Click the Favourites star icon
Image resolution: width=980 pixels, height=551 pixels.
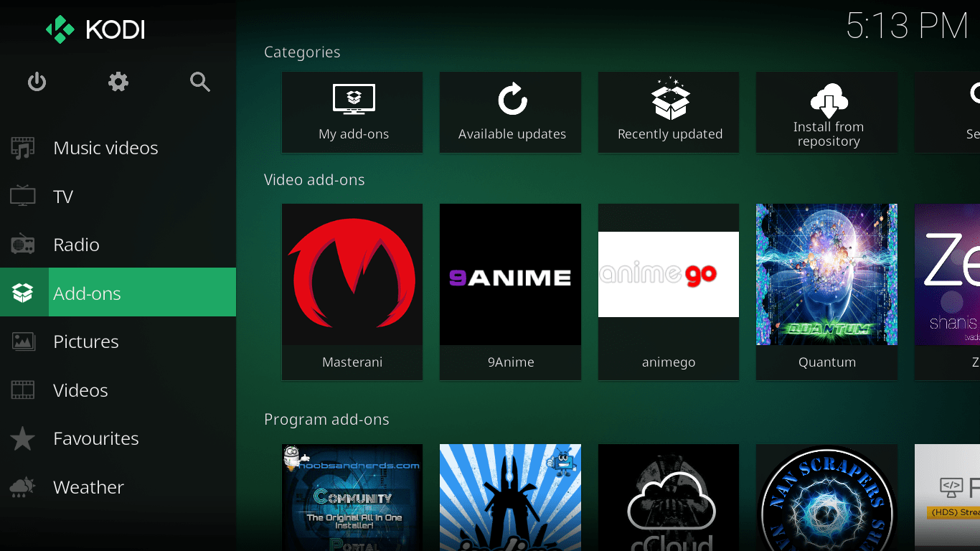pyautogui.click(x=23, y=438)
